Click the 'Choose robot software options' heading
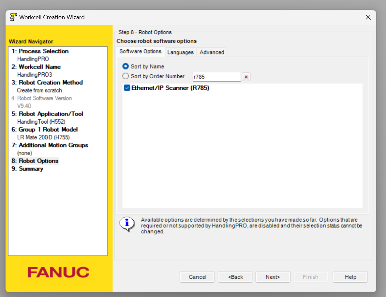386x297 pixels. pyautogui.click(x=156, y=41)
